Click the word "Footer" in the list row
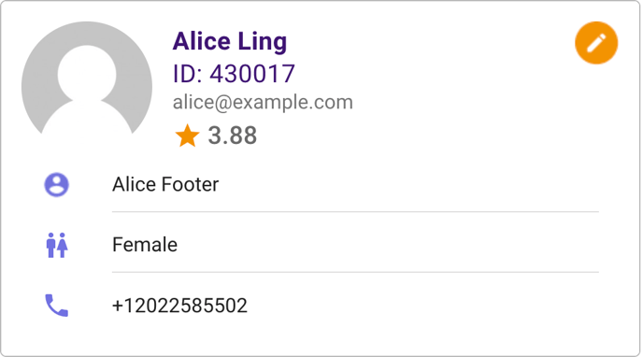643x357 pixels. pos(190,184)
